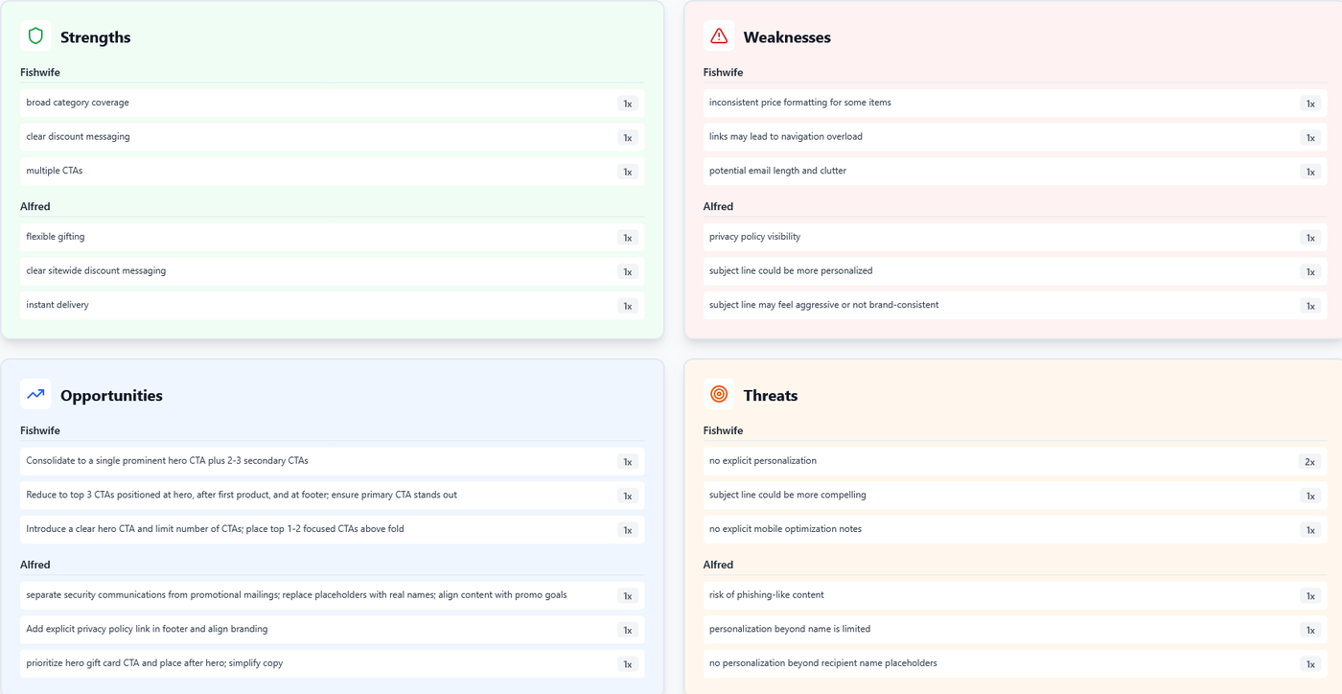Screen dimensions: 1342x694
Task: Click 'broad category coverage' row
Action: click(332, 103)
